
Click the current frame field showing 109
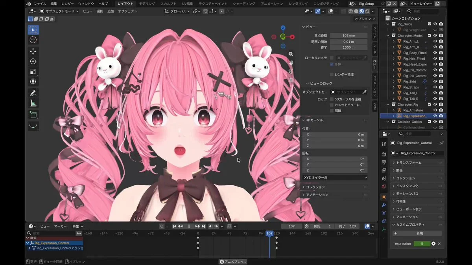291,226
